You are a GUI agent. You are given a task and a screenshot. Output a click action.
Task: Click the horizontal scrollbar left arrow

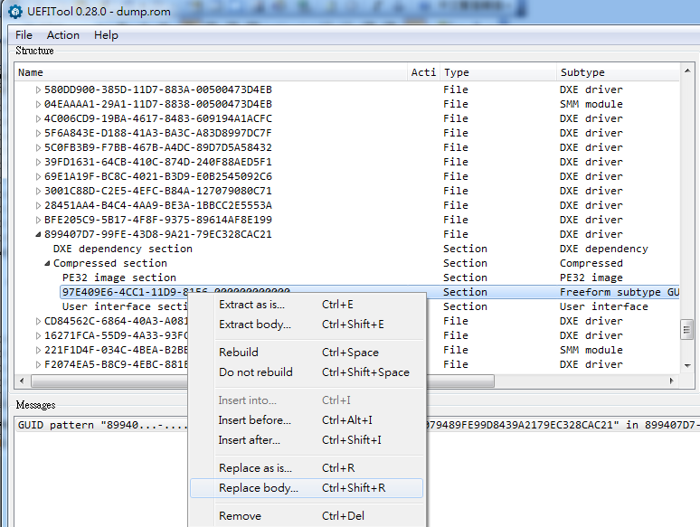[22, 381]
